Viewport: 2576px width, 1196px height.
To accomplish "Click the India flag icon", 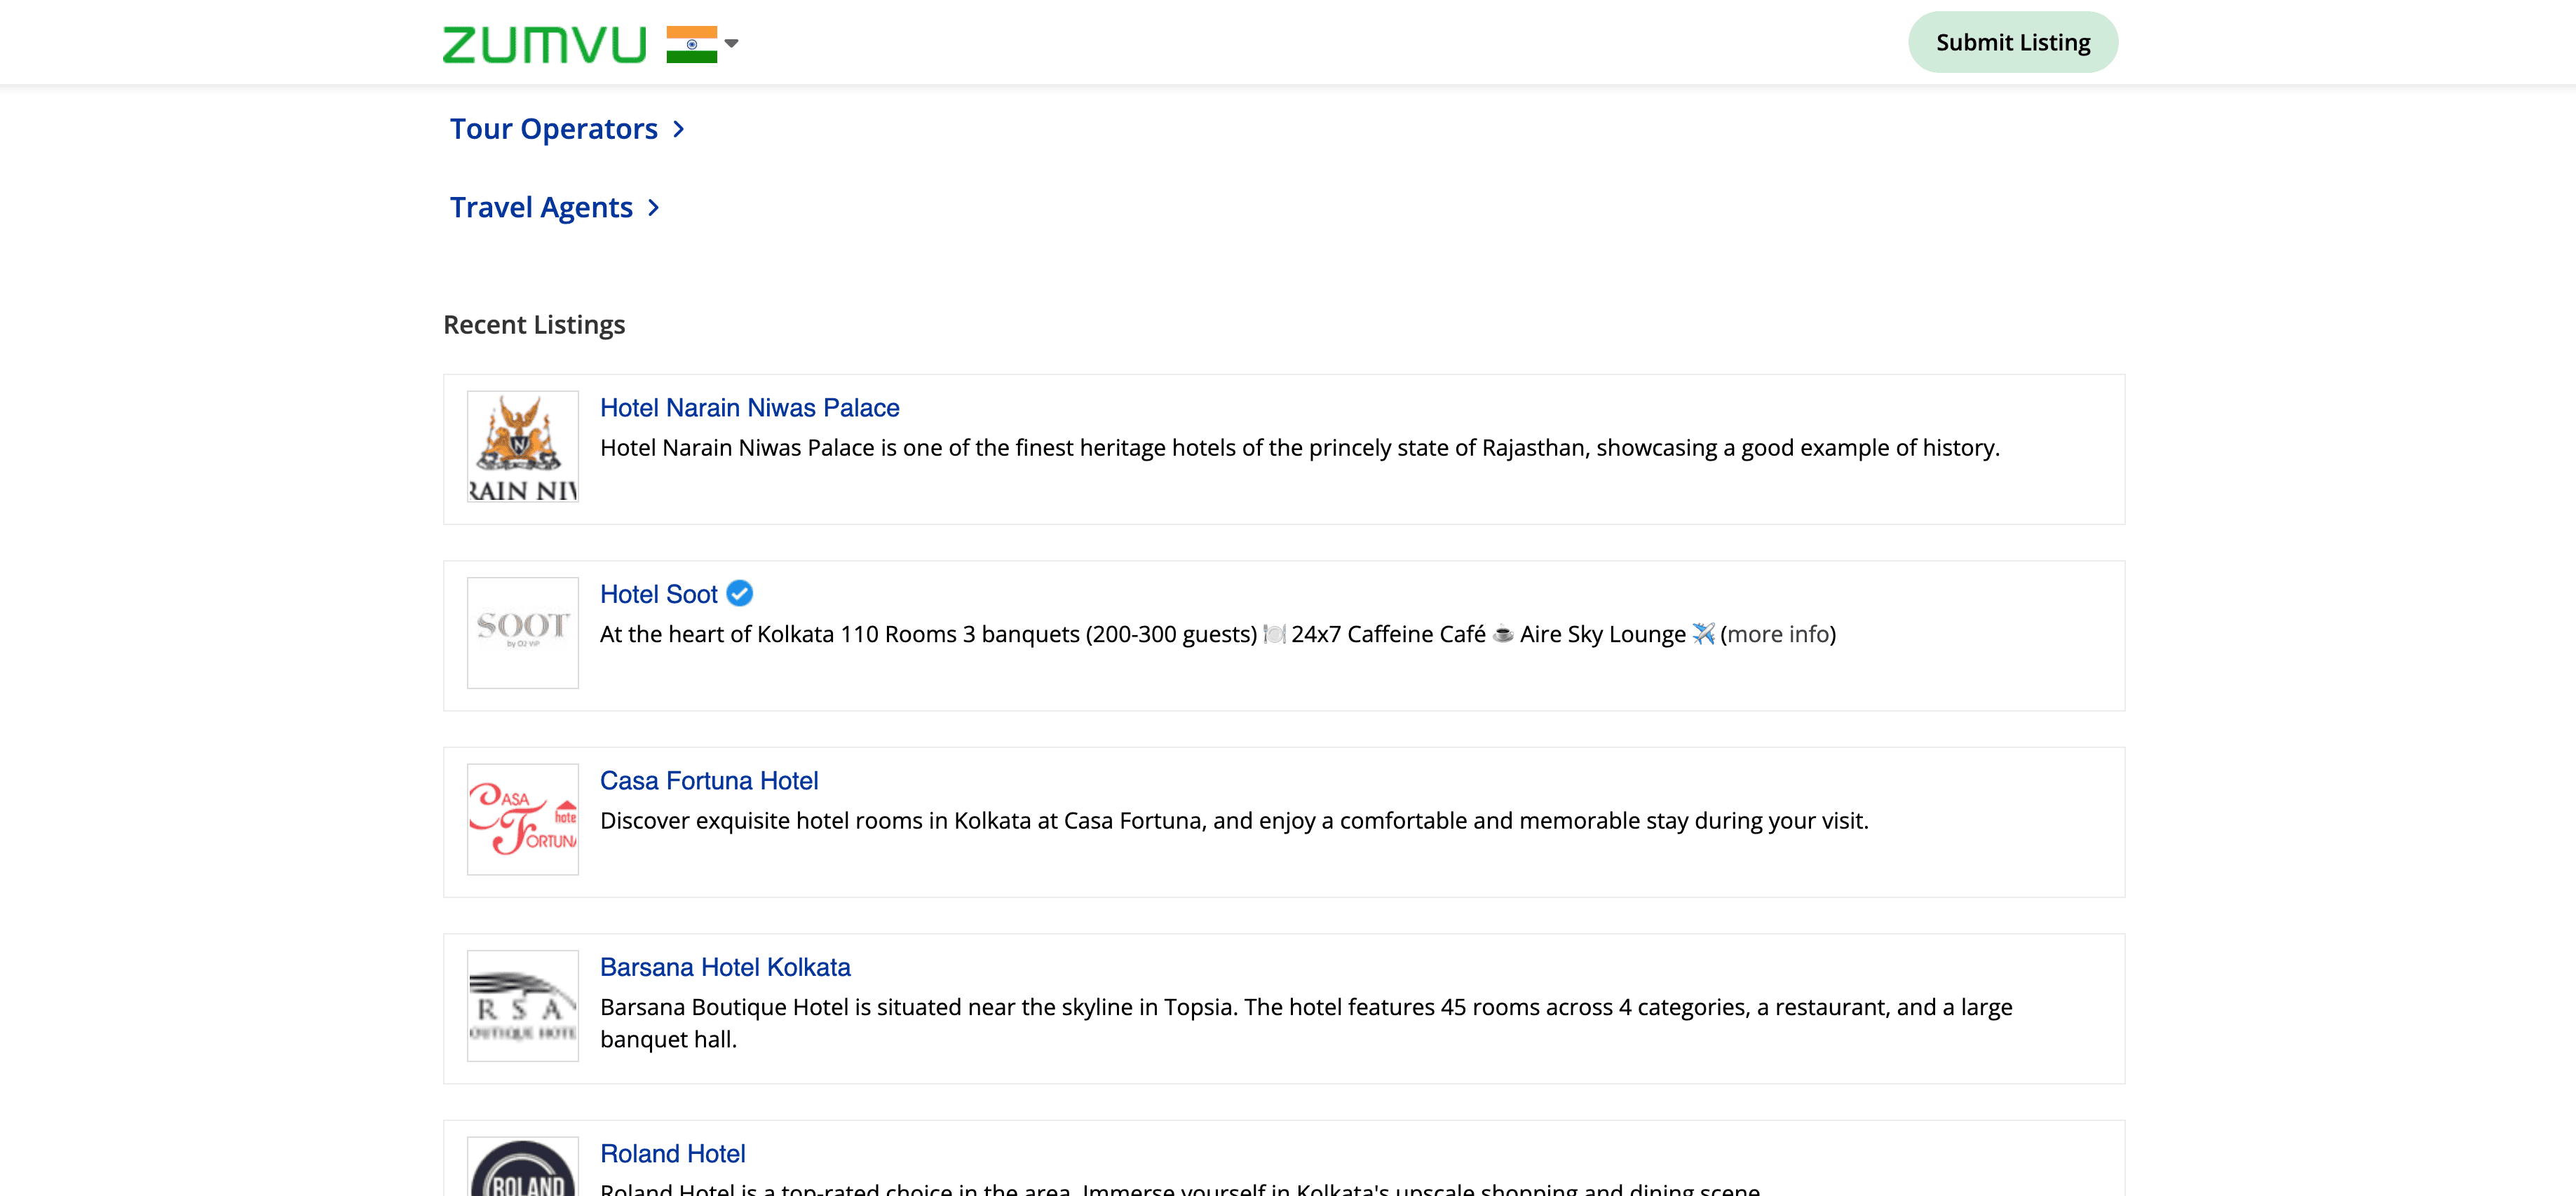I will pyautogui.click(x=691, y=44).
